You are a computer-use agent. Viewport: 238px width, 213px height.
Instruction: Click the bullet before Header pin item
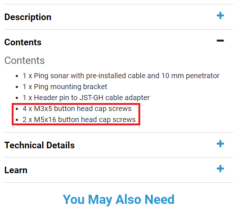18,98
